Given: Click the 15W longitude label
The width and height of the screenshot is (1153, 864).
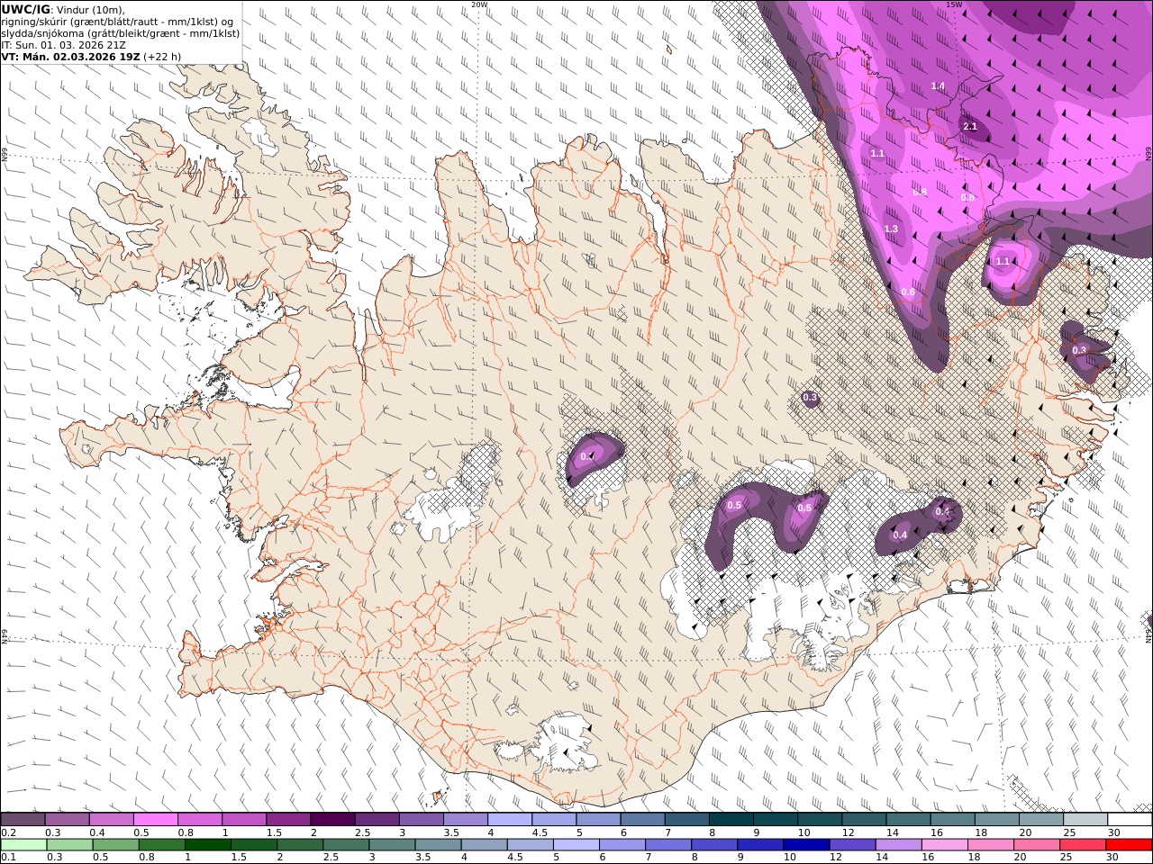Looking at the screenshot, I should pyautogui.click(x=954, y=4).
